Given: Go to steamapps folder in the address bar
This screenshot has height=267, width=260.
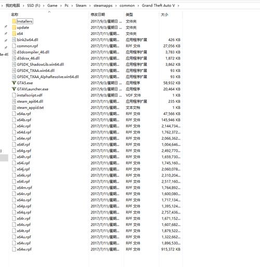Looking at the screenshot, I should pos(103,6).
